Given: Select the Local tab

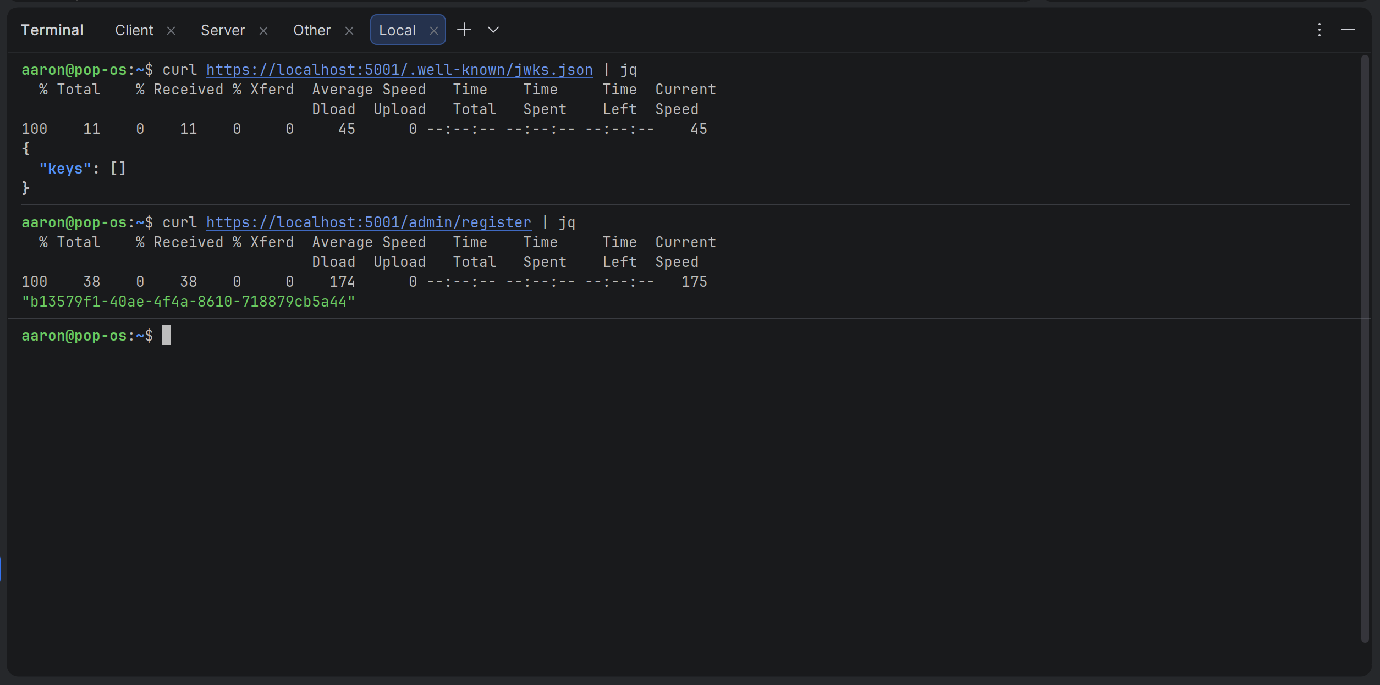Looking at the screenshot, I should pos(397,30).
